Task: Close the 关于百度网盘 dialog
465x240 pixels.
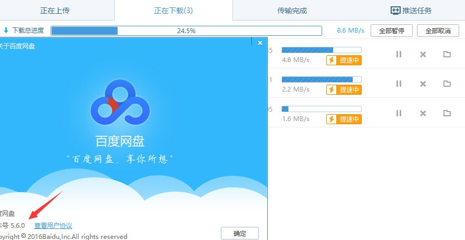Action: pos(260,43)
